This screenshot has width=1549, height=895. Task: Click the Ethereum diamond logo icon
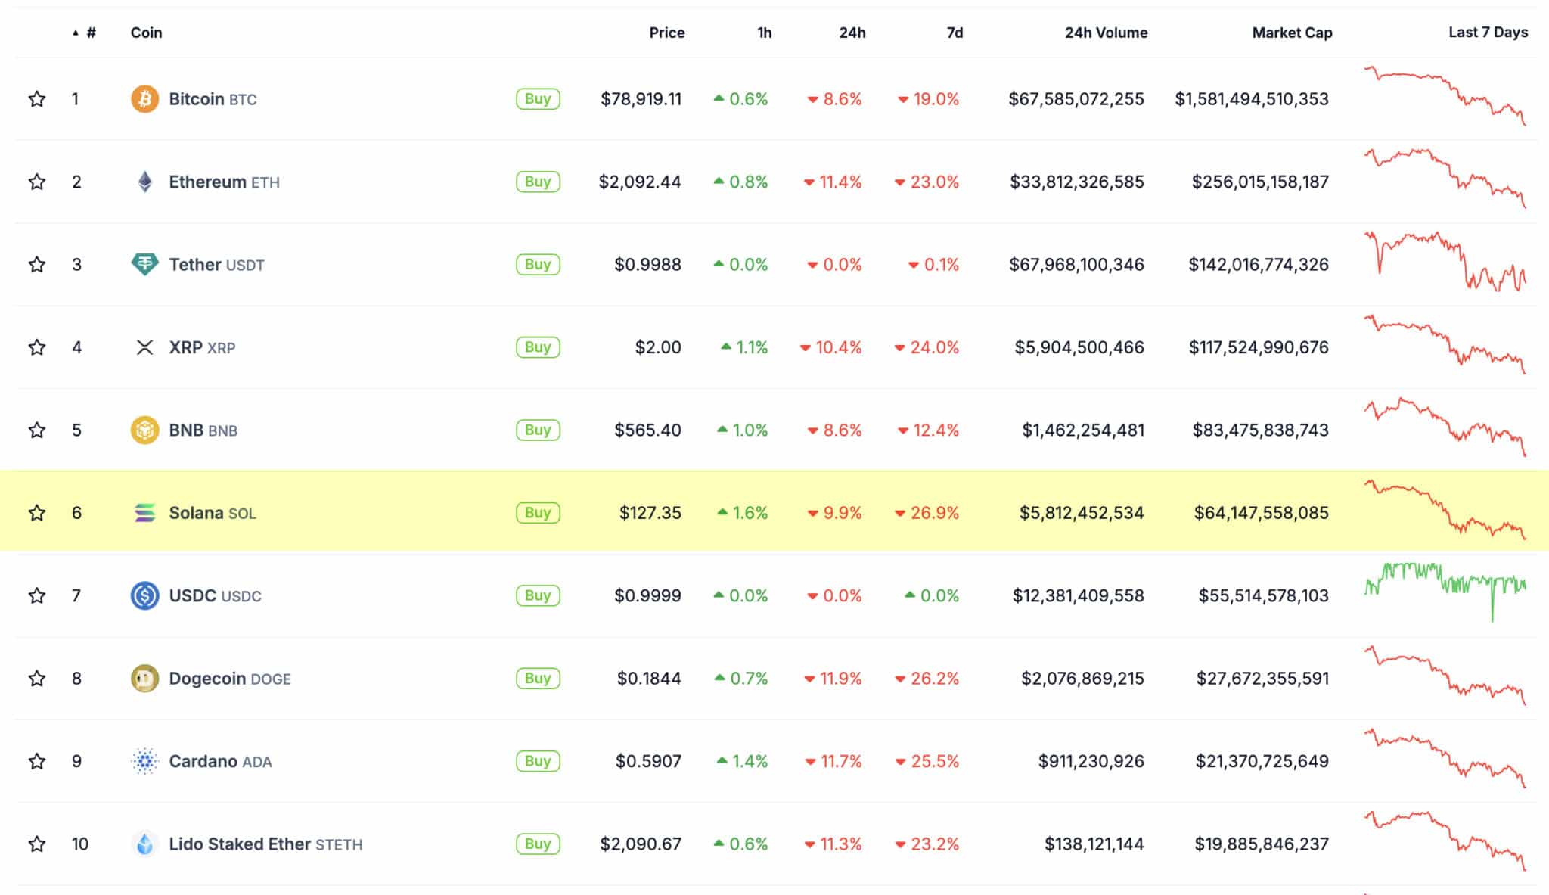point(144,182)
